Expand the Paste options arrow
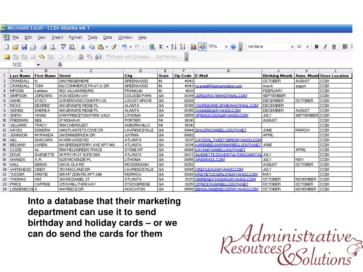The height and width of the screenshot is (272, 363). pyautogui.click(x=107, y=47)
